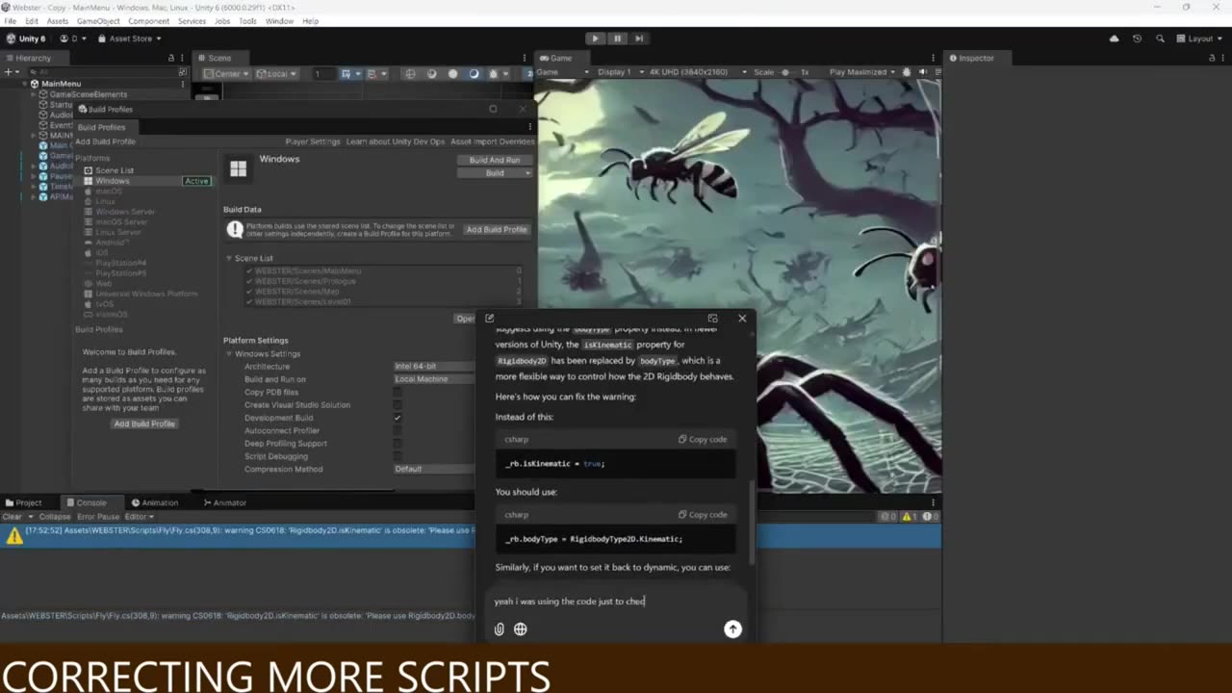Collapse the Windows Settings section
The image size is (1232, 693).
coord(229,353)
